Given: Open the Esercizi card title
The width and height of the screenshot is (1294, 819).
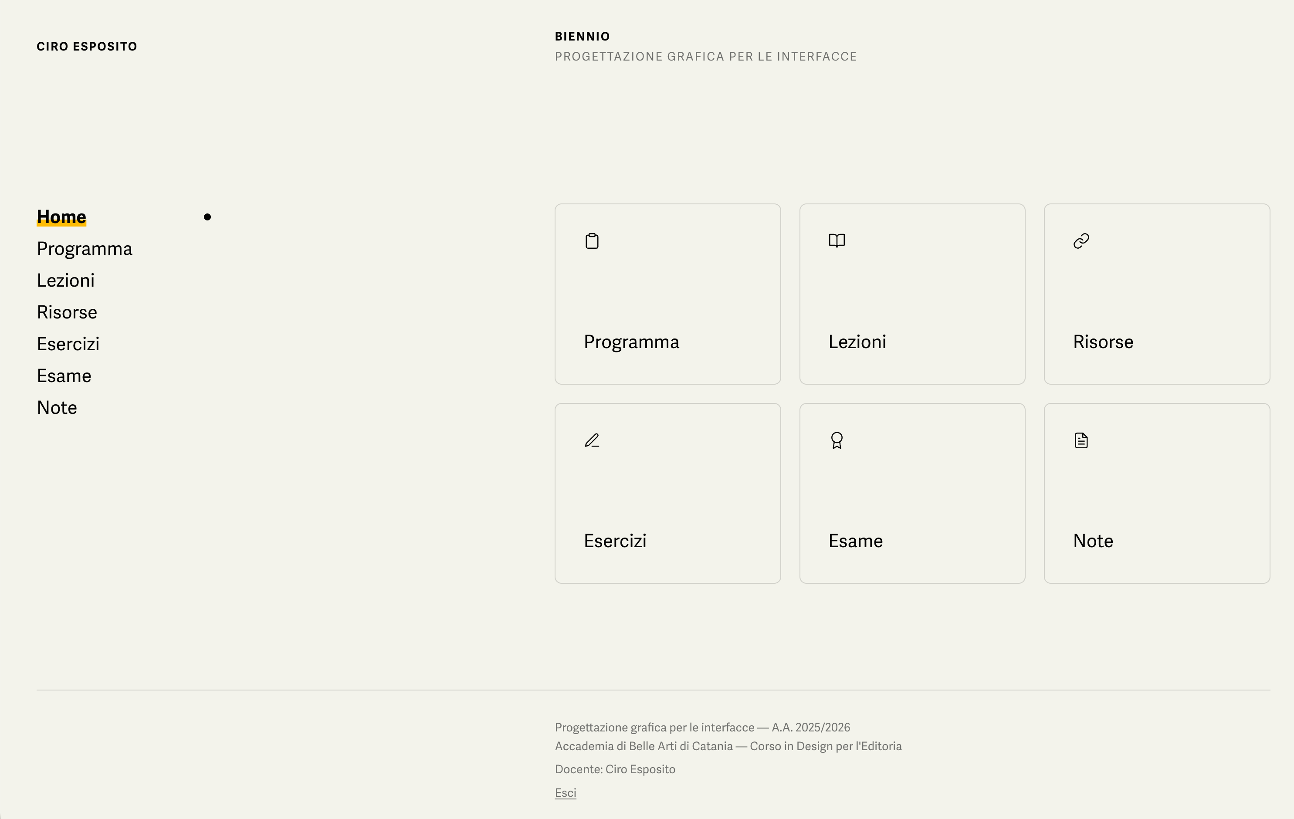Looking at the screenshot, I should tap(615, 541).
